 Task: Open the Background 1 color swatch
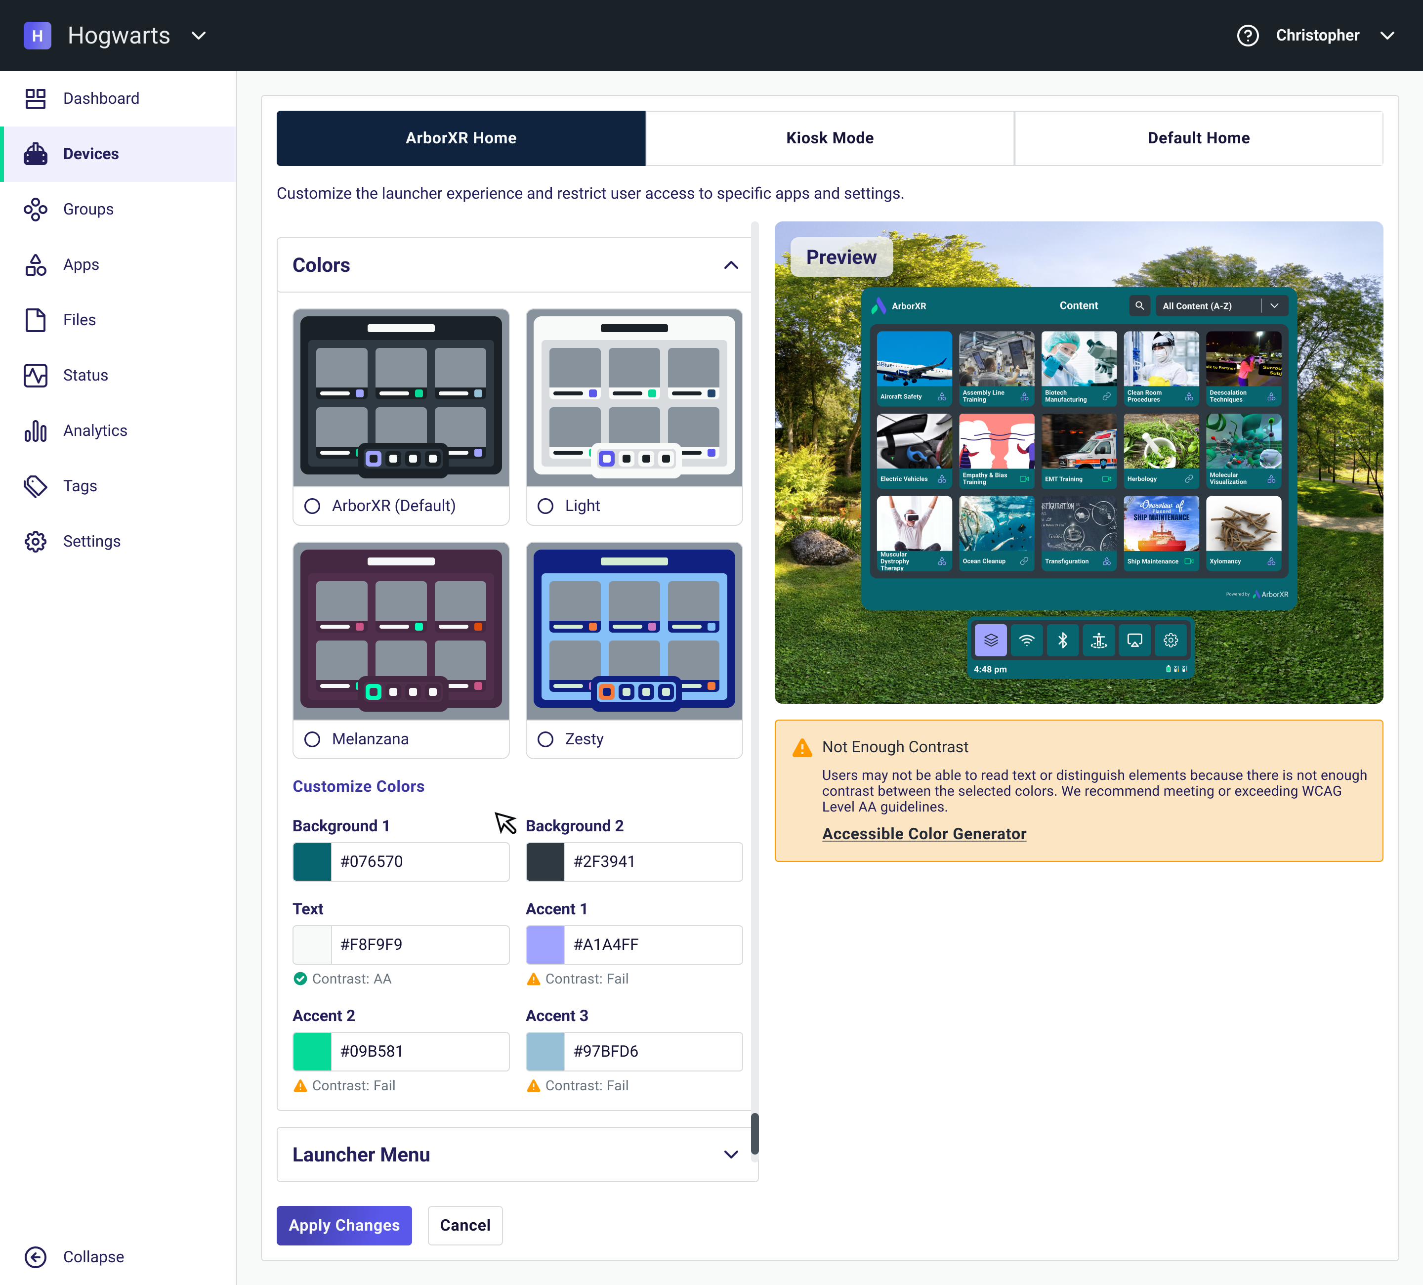point(312,861)
